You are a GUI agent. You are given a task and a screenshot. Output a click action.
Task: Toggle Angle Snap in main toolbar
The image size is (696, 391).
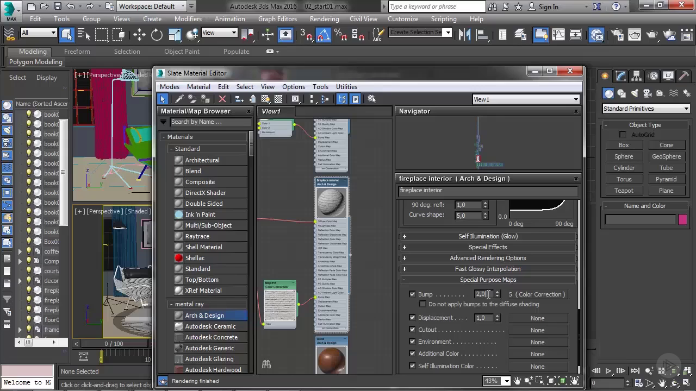(324, 35)
